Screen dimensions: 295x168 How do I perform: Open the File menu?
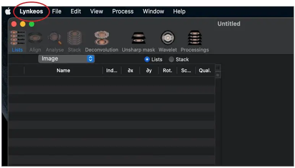57,11
